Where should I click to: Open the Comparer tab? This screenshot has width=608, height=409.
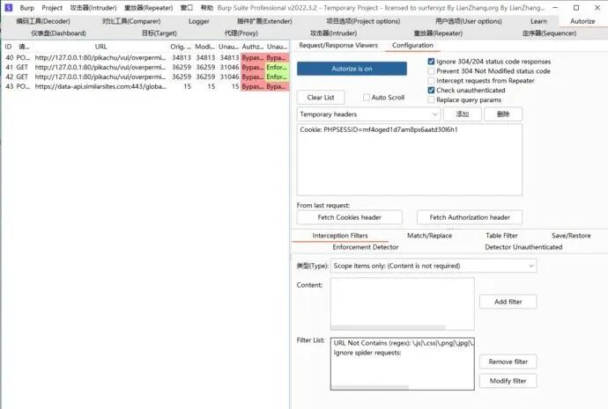(131, 21)
